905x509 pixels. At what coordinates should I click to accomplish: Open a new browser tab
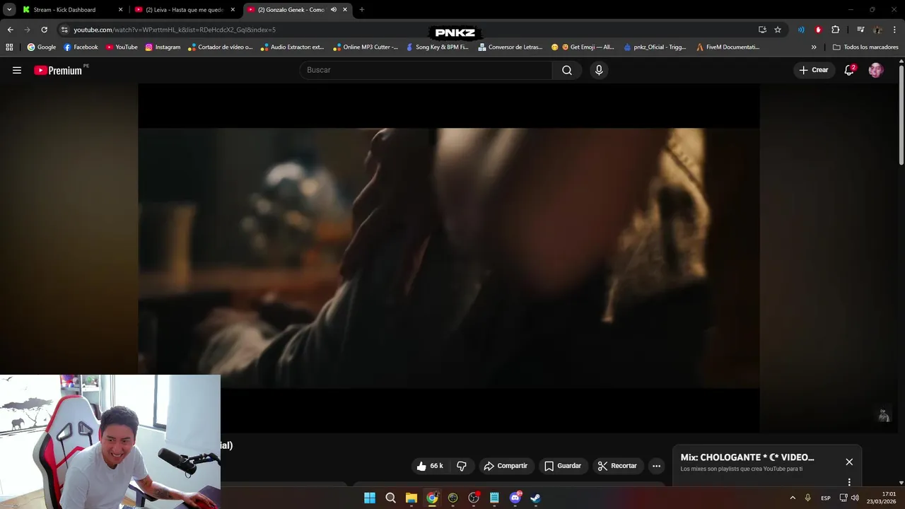362,10
